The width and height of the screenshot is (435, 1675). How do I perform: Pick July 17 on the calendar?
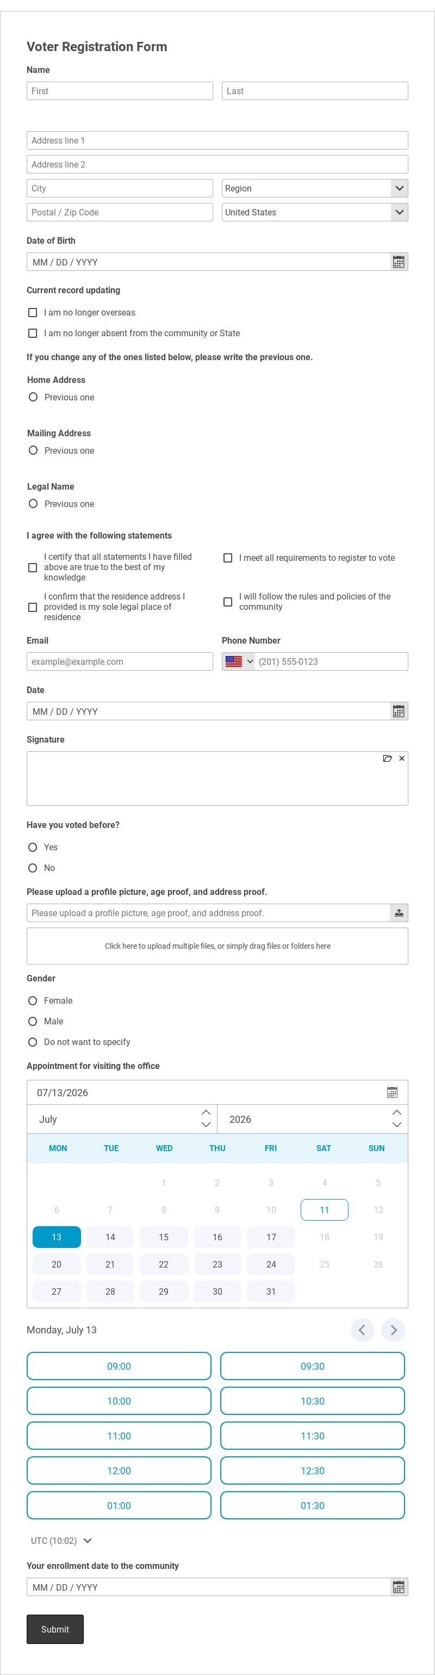tap(271, 1237)
